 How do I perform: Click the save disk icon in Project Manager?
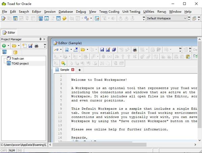(x=30, y=45)
